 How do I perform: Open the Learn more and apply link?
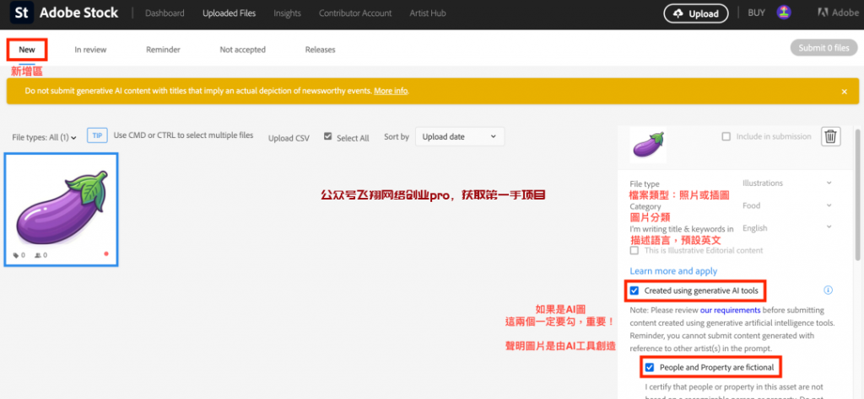coord(673,271)
